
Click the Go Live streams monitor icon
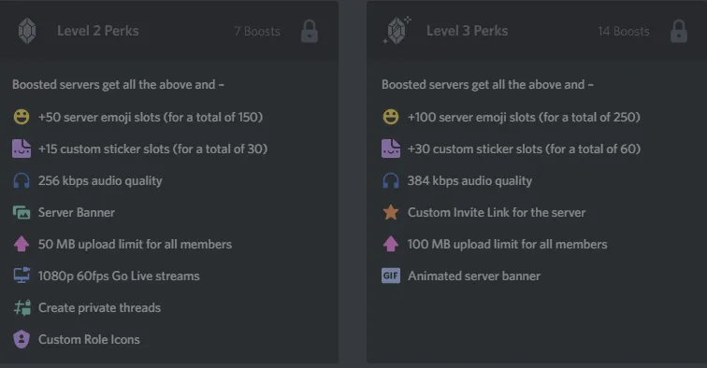[22, 276]
